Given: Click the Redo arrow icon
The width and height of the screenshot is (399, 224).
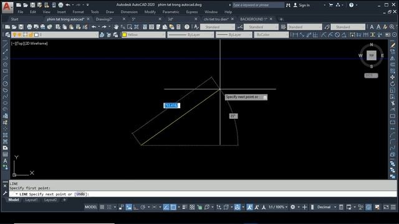Looking at the screenshot, I should [x=104, y=27].
